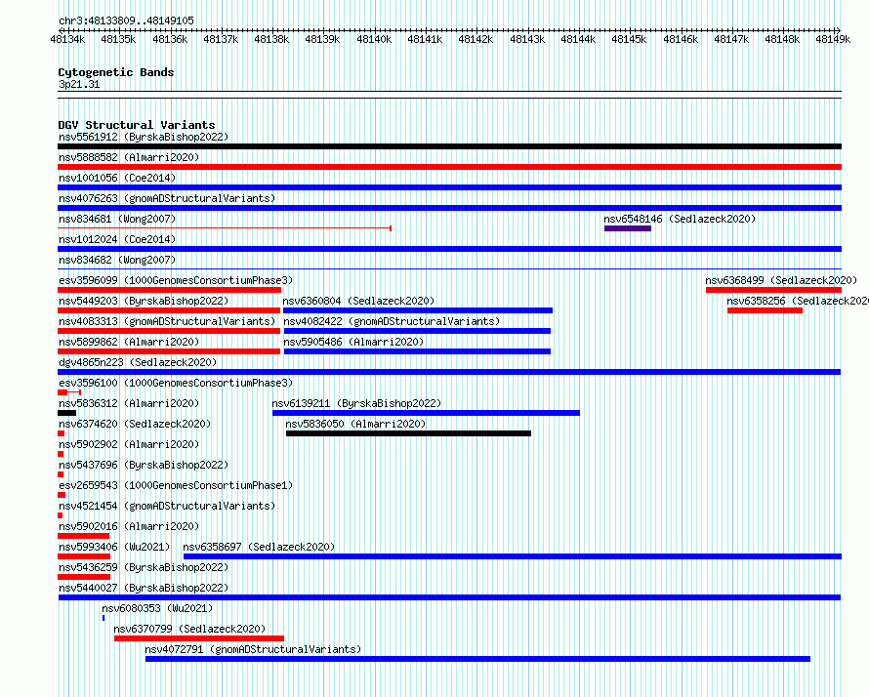Image resolution: width=869 pixels, height=697 pixels.
Task: Select the red nsv6358256 variant bar
Action: tap(765, 310)
